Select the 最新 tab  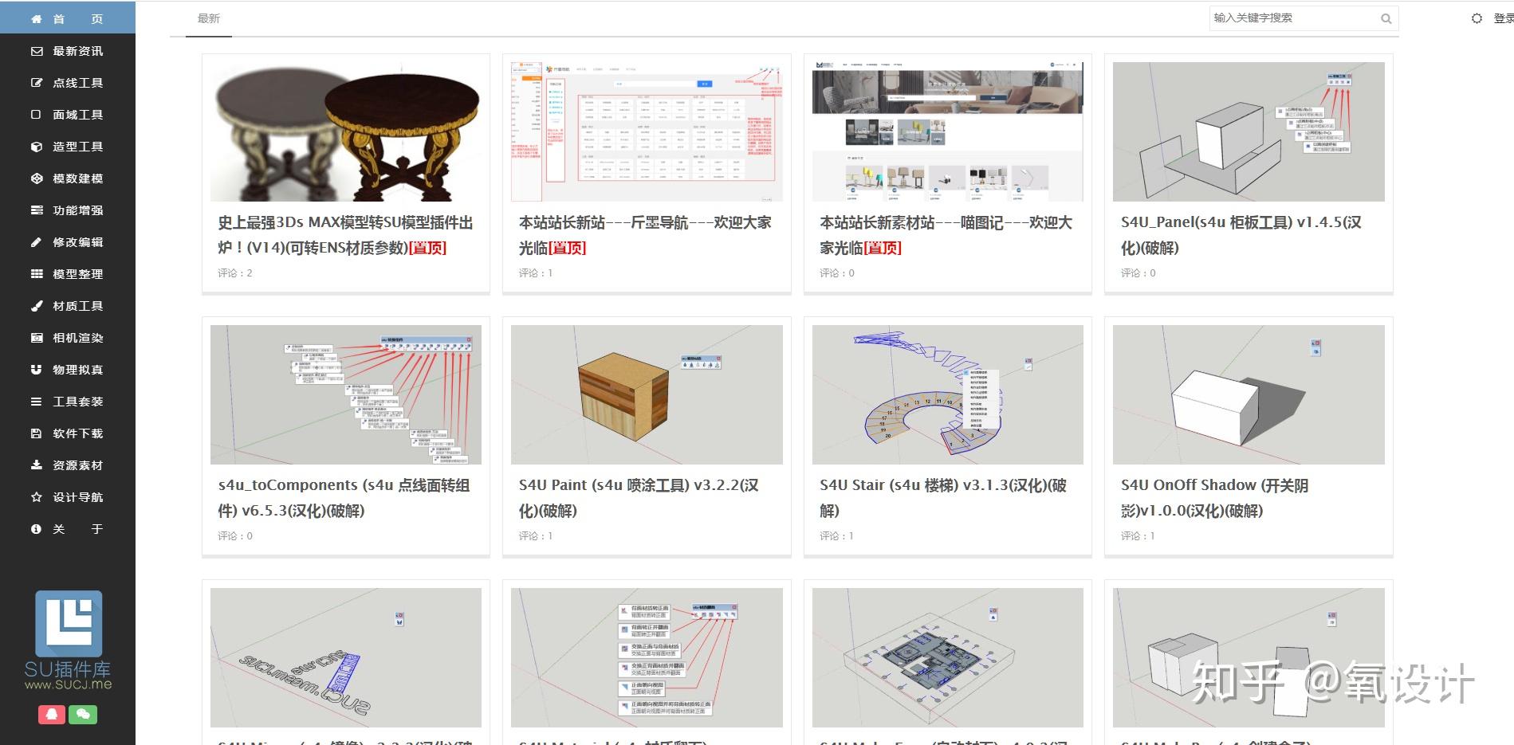pos(209,18)
